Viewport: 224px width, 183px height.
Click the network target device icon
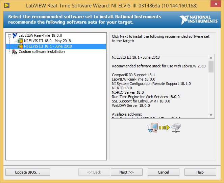pyautogui.click(x=176, y=128)
